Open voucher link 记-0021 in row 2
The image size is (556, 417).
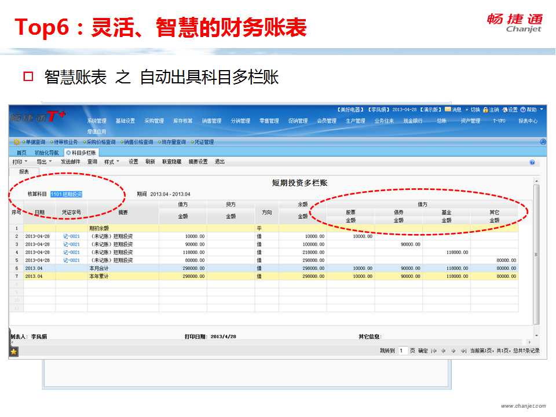coord(71,236)
